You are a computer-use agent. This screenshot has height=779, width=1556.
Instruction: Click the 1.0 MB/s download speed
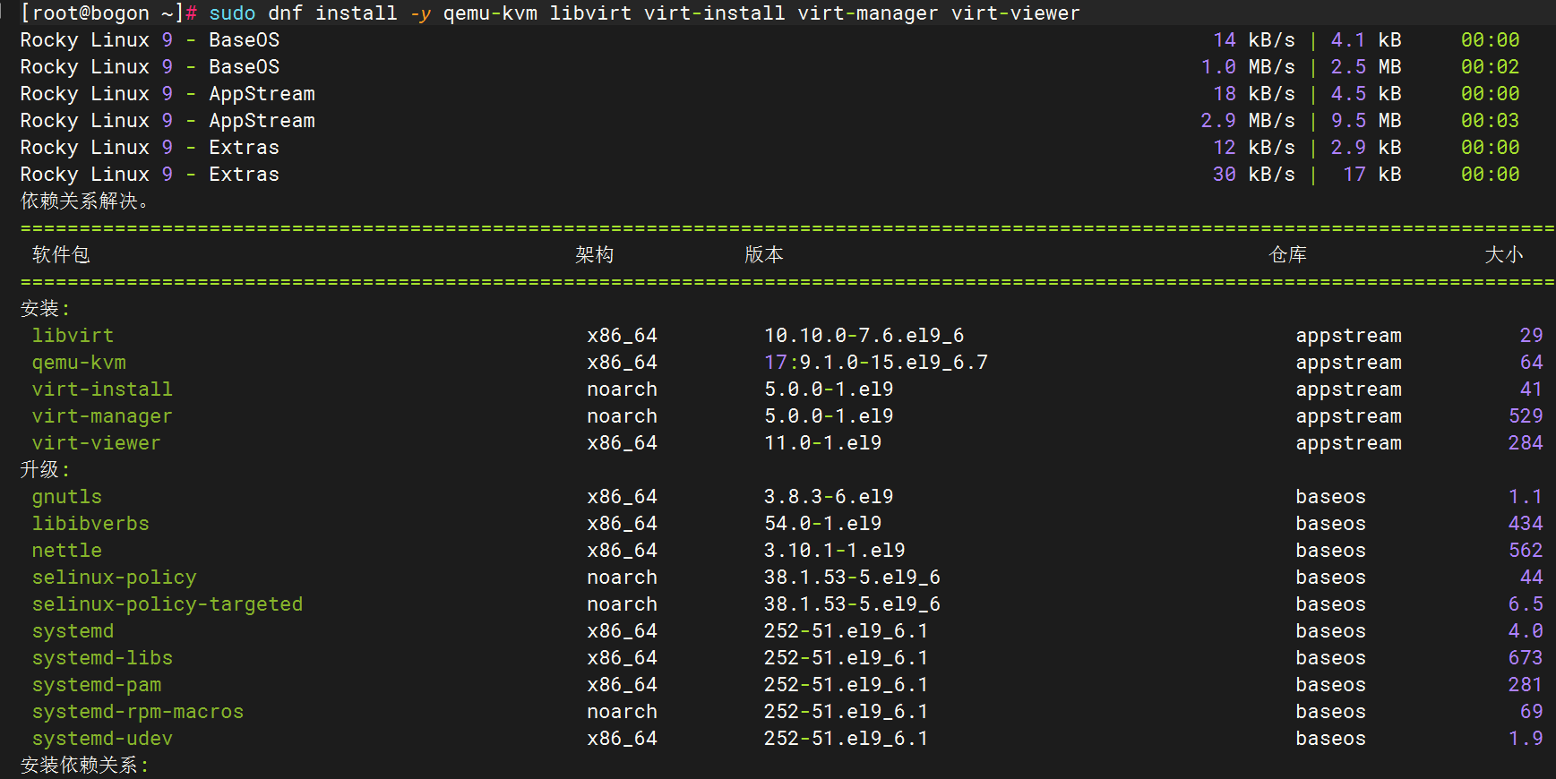pos(1248,67)
